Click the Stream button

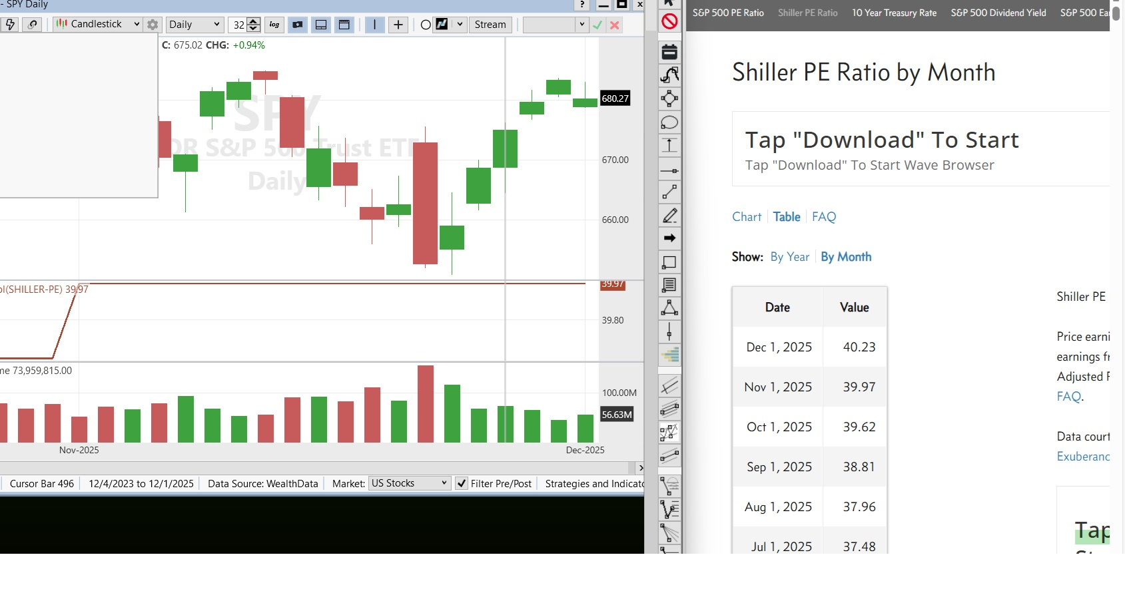[490, 25]
